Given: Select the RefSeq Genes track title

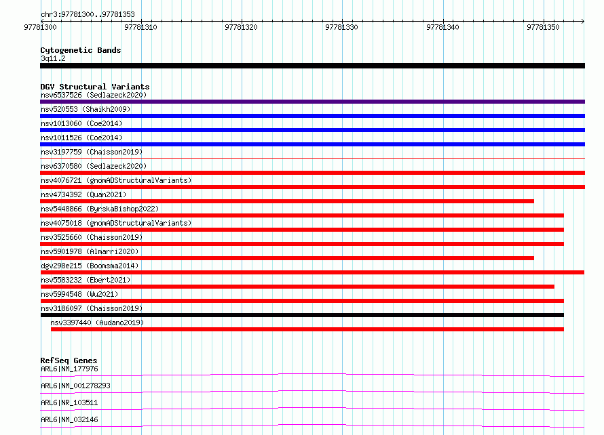Looking at the screenshot, I should tap(69, 360).
